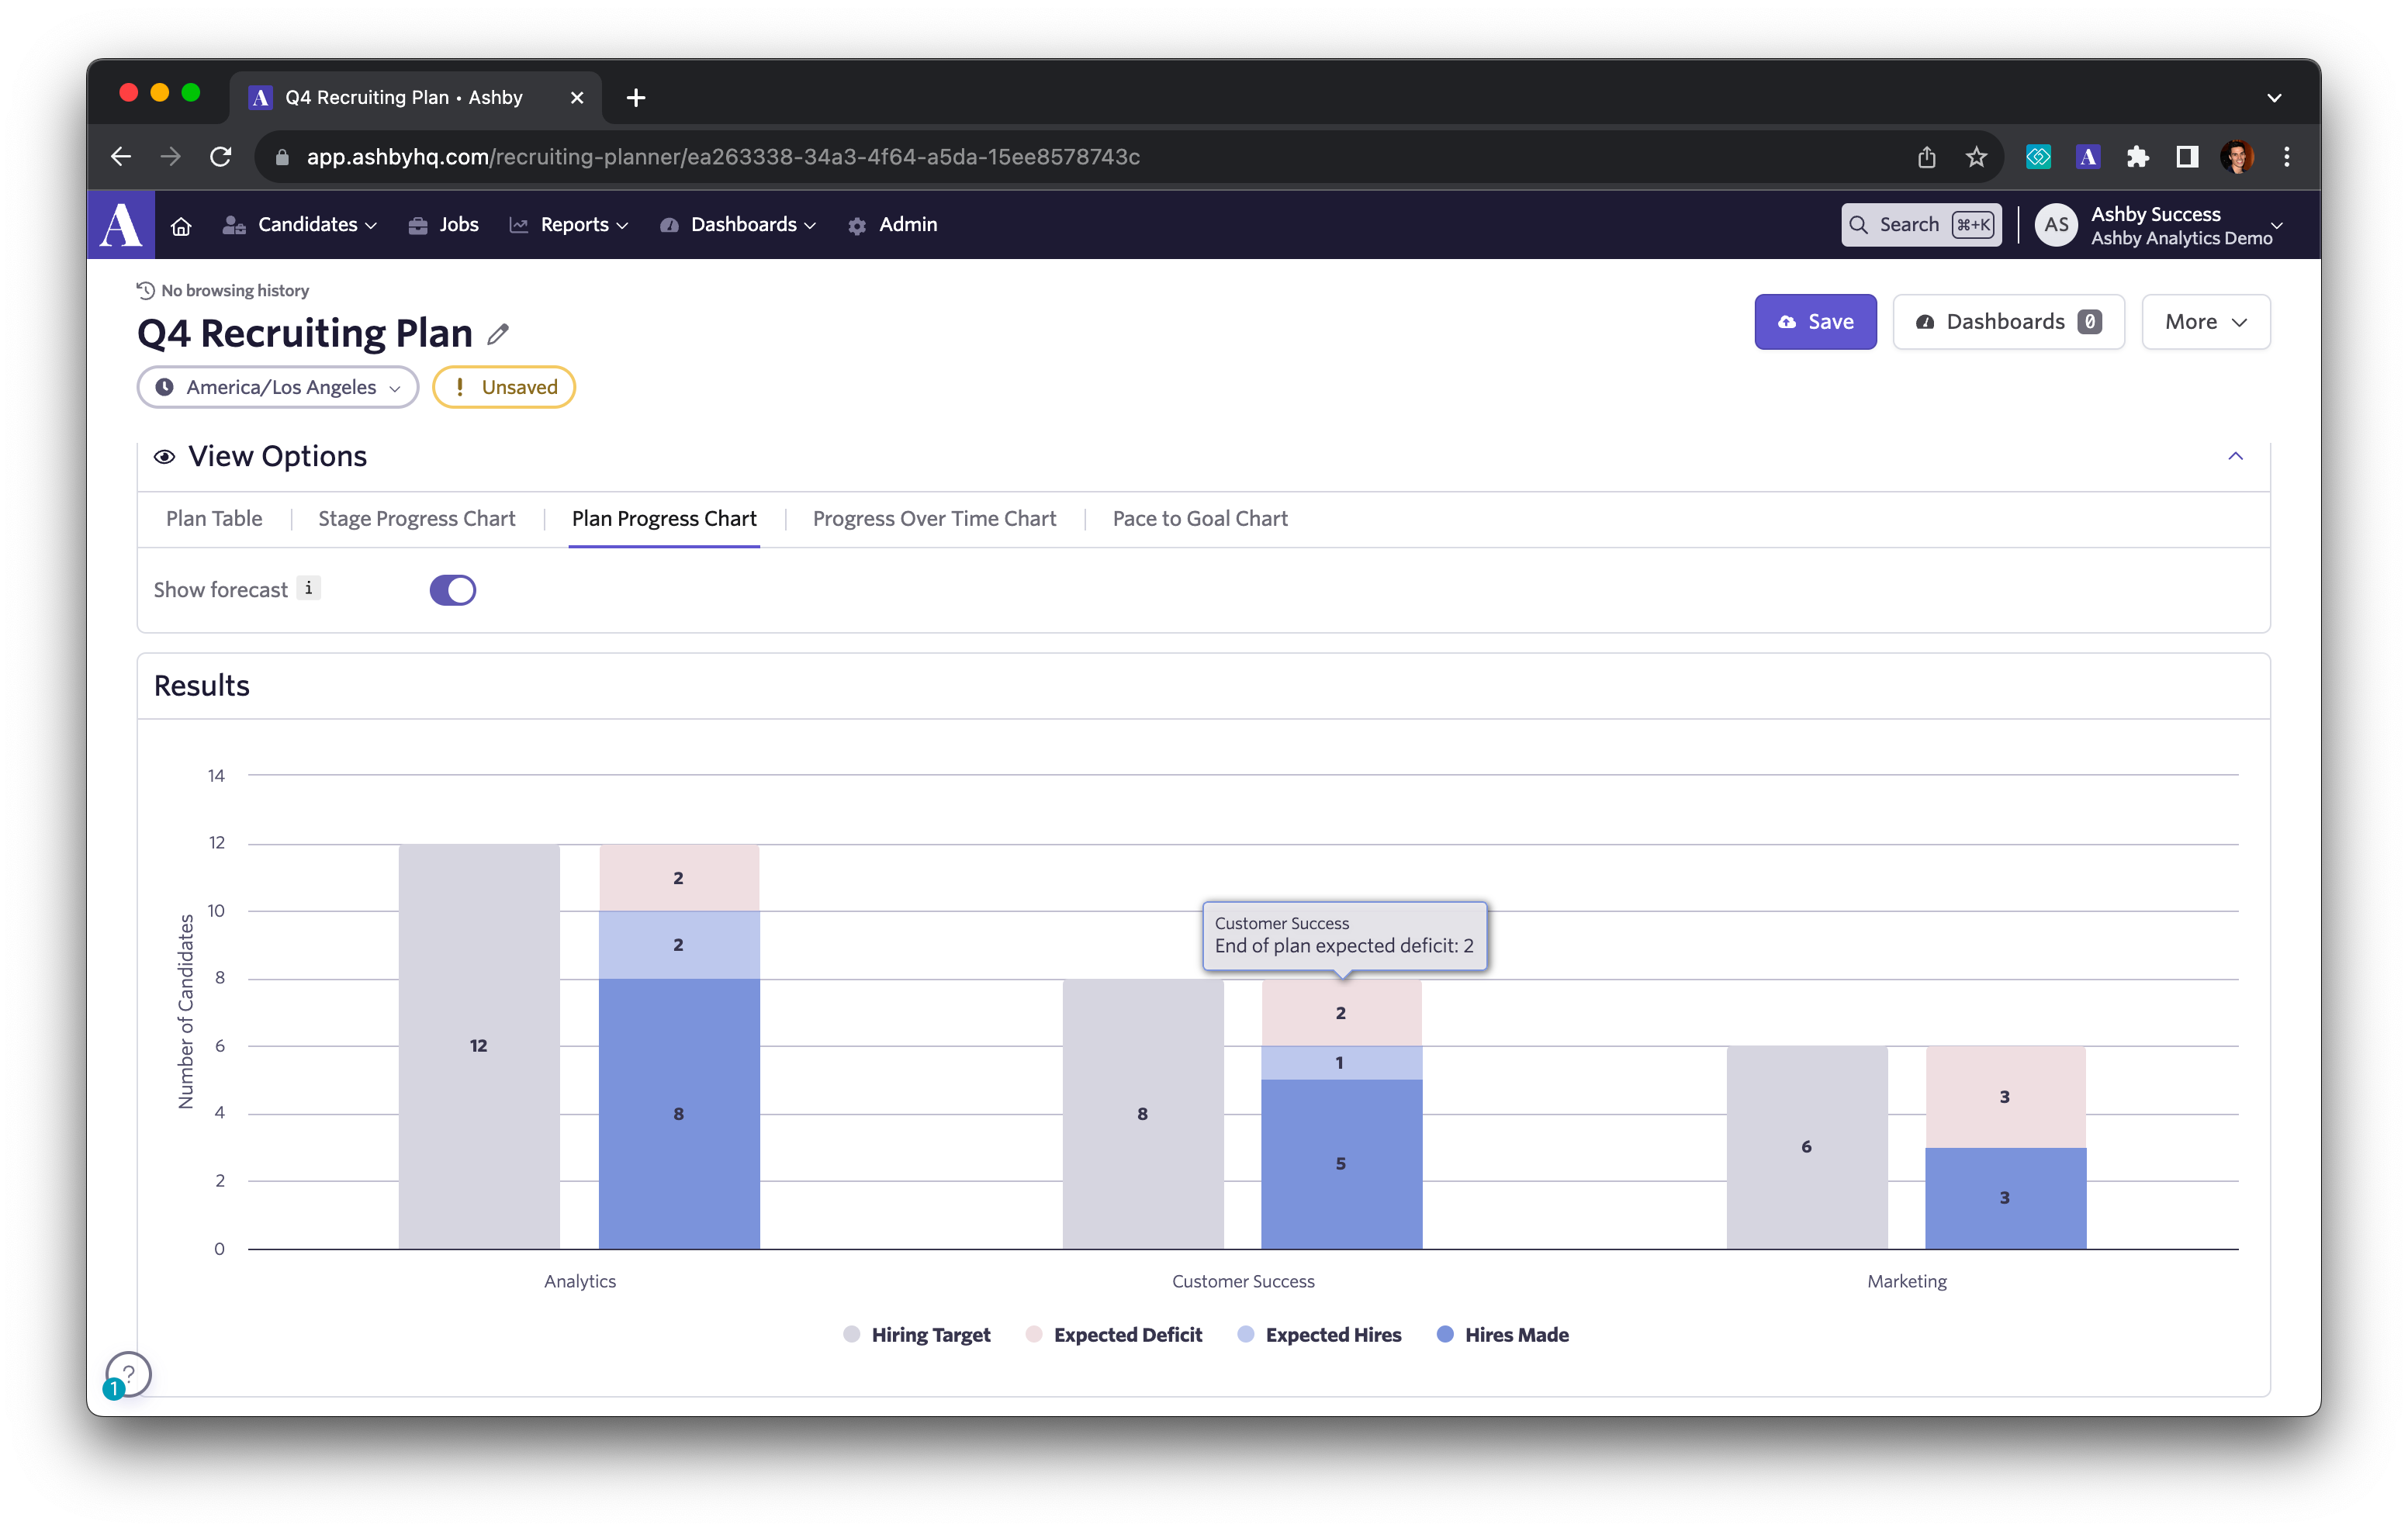Reload the page with refresh icon
The width and height of the screenshot is (2408, 1531).
pyautogui.click(x=221, y=157)
